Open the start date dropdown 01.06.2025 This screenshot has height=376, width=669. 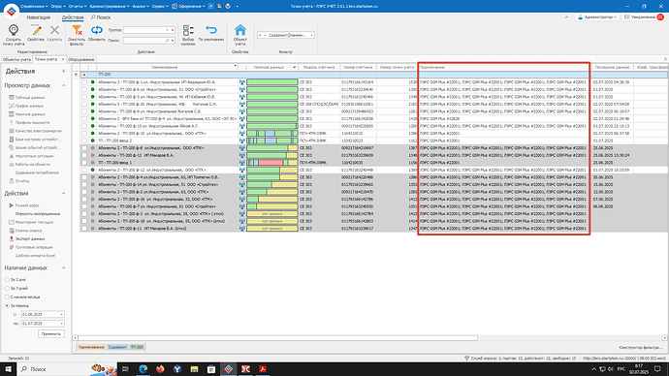pyautogui.click(x=61, y=315)
